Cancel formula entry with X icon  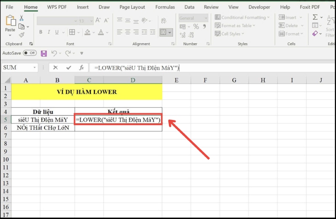(55, 68)
